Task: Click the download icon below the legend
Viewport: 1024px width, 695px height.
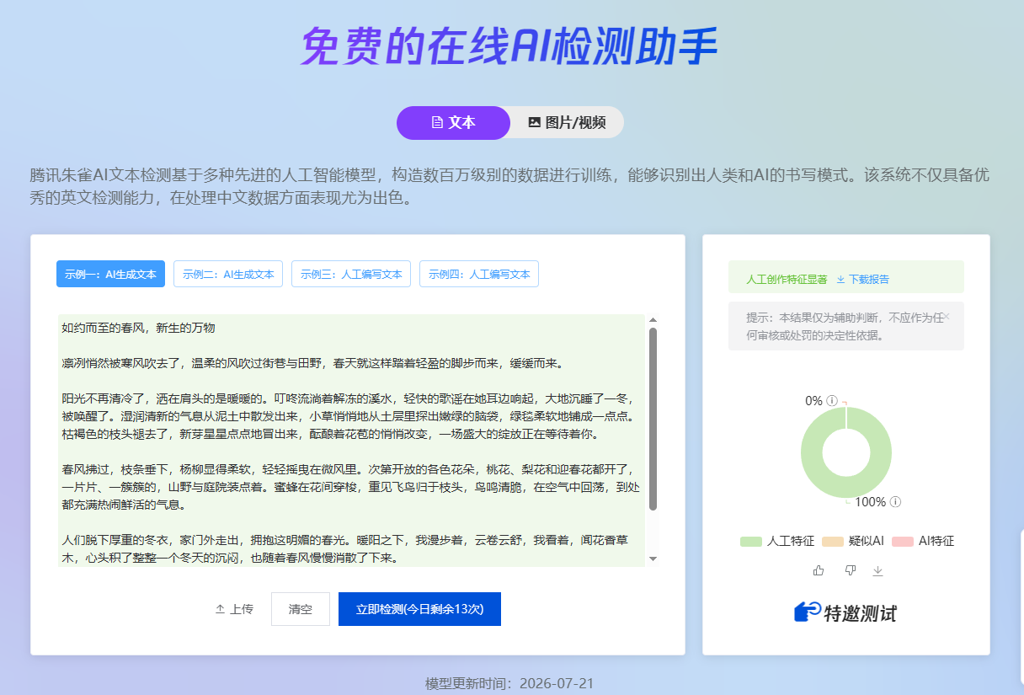Action: pyautogui.click(x=877, y=570)
